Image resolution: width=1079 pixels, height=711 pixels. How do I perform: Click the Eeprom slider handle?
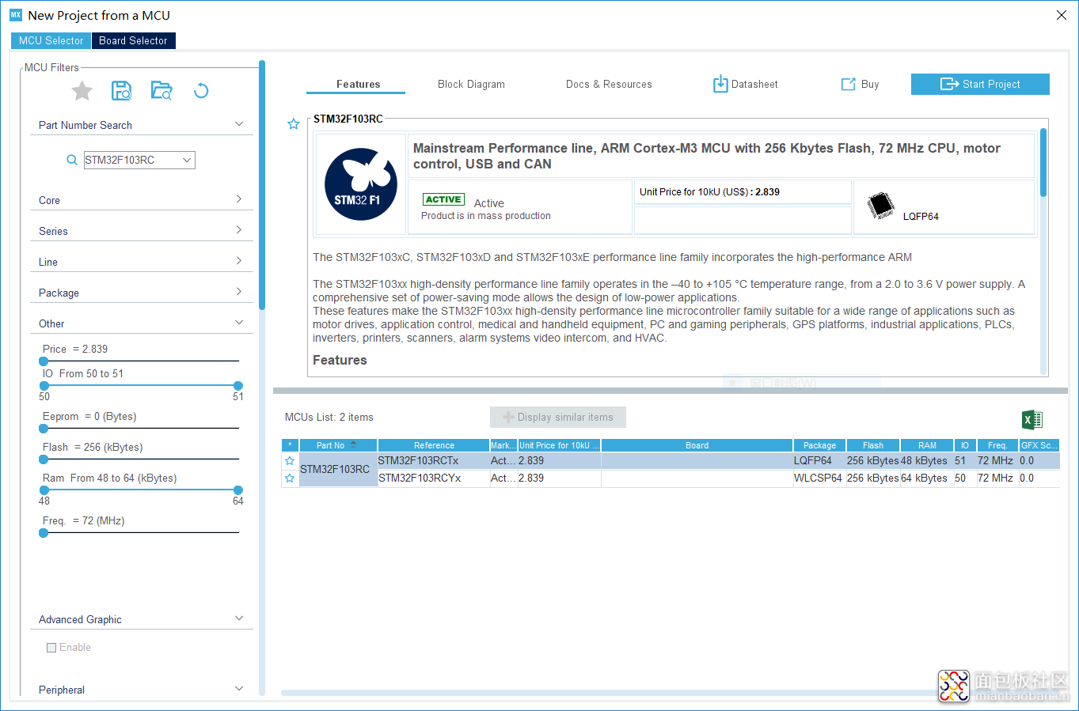(44, 428)
